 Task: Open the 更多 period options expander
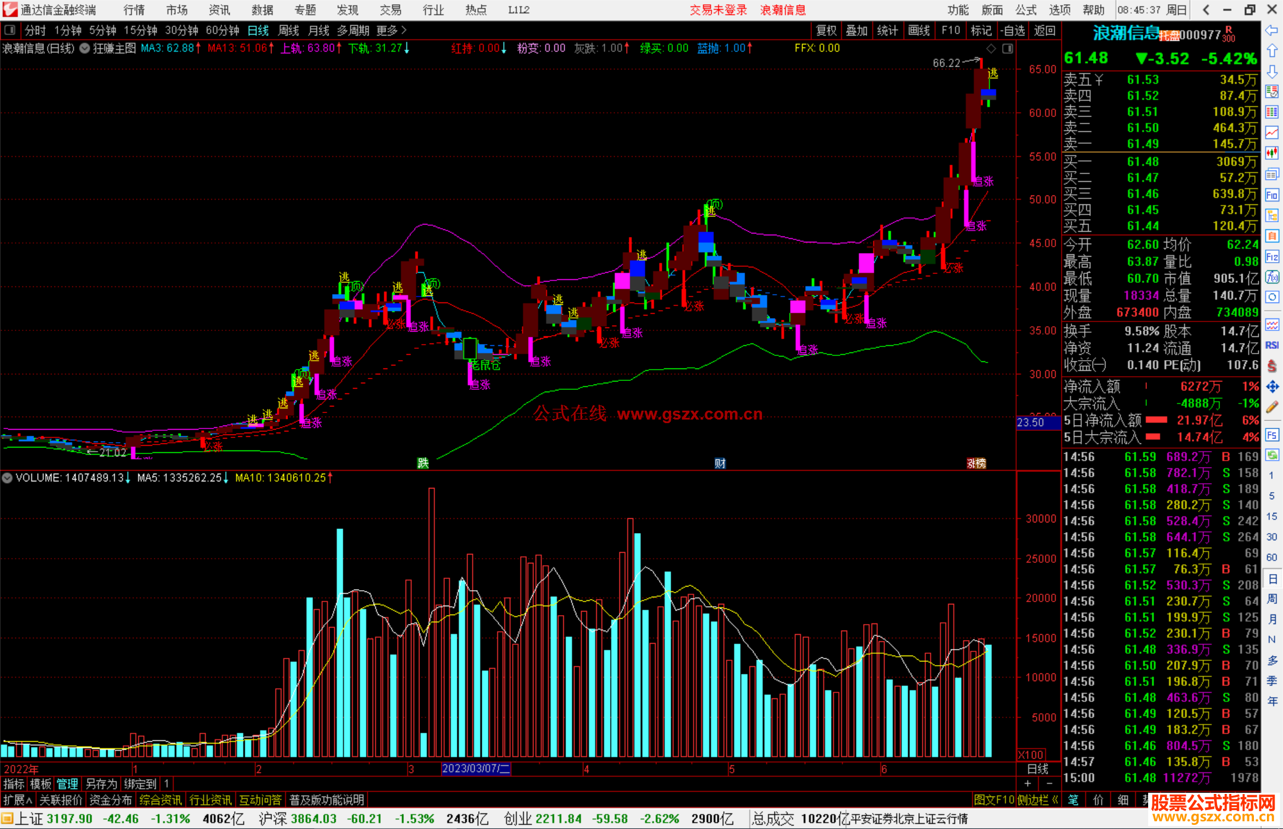coord(391,30)
